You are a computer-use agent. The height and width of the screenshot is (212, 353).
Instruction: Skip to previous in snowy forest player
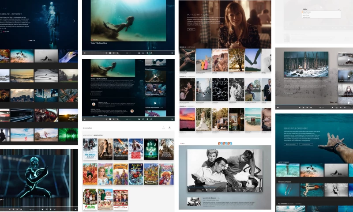point(300,107)
